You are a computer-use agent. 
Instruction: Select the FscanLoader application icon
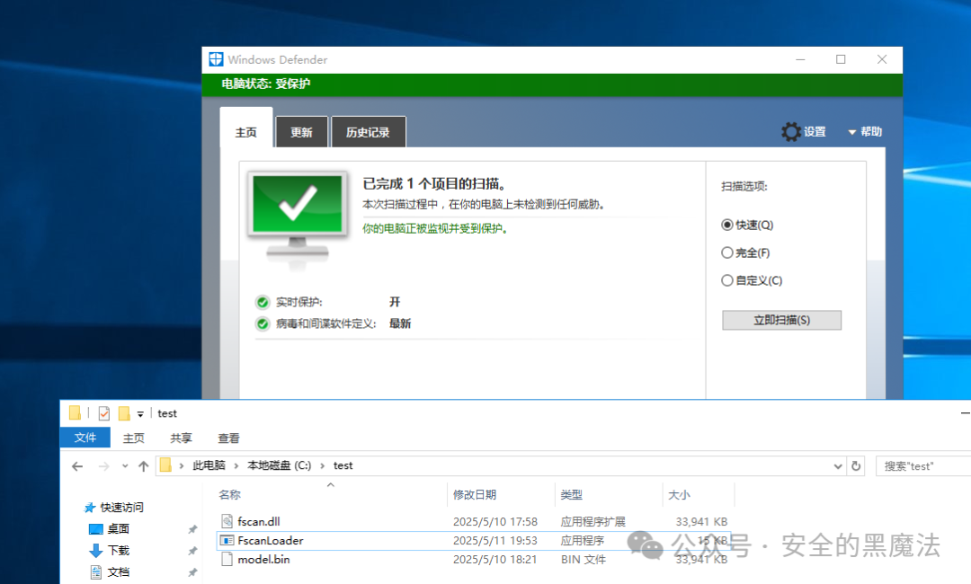(x=227, y=540)
